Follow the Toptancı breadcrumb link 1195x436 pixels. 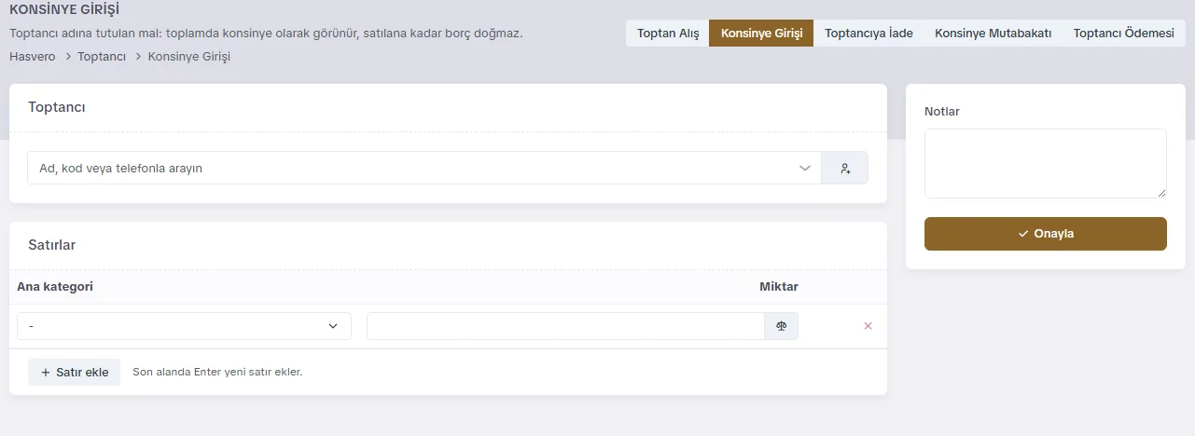(102, 57)
